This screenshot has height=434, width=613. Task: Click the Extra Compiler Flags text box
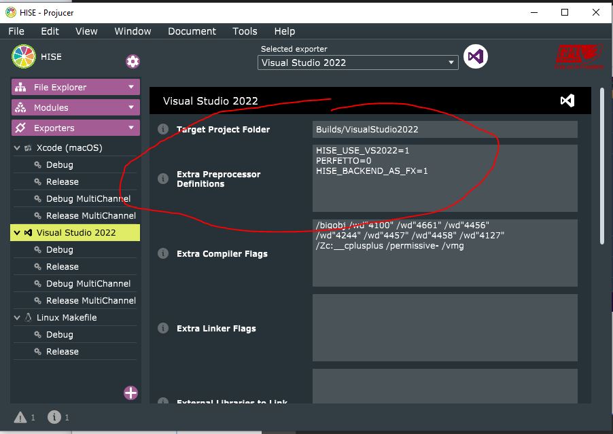pos(445,253)
